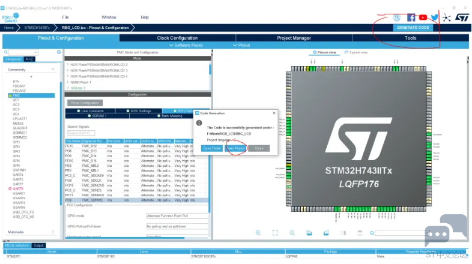472x264 pixels.
Task: Switch to System view
Action: (356, 52)
